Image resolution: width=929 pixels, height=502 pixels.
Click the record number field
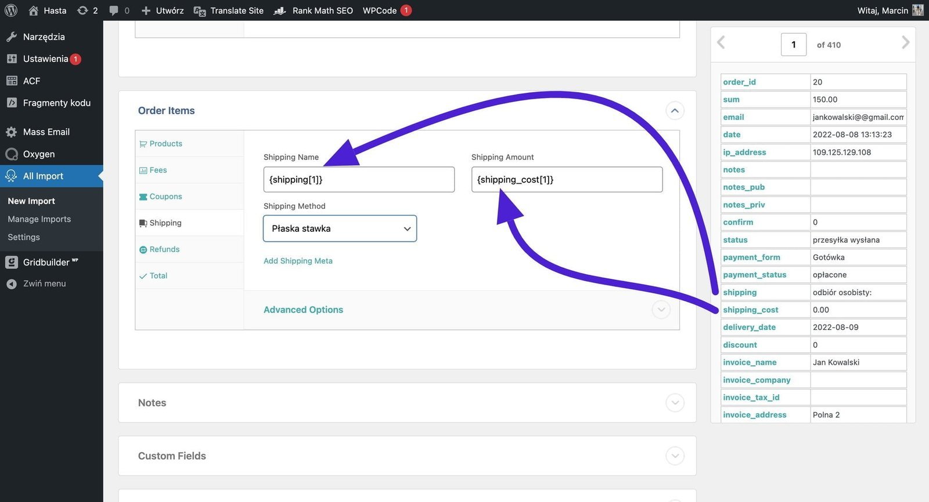coord(793,45)
